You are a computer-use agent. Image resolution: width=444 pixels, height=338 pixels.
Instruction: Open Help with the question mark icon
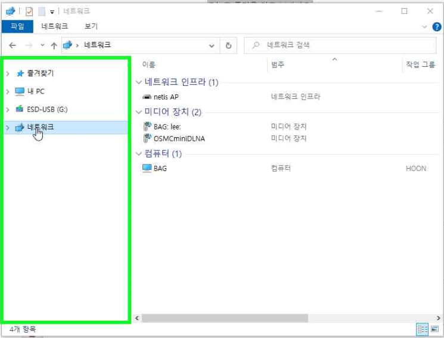click(x=437, y=27)
